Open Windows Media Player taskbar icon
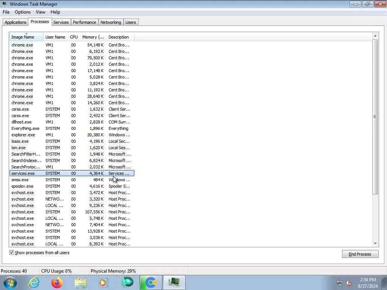 103,283
